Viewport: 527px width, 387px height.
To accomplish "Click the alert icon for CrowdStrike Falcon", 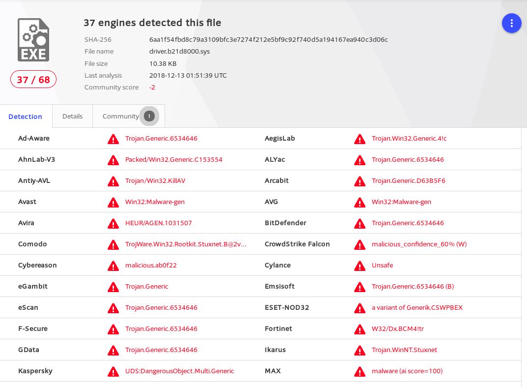I will (x=360, y=245).
